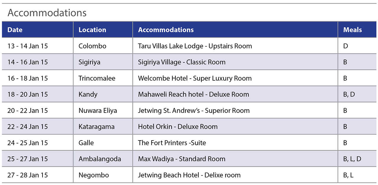Click the Meals column header
The image size is (378, 185).
pyautogui.click(x=352, y=30)
